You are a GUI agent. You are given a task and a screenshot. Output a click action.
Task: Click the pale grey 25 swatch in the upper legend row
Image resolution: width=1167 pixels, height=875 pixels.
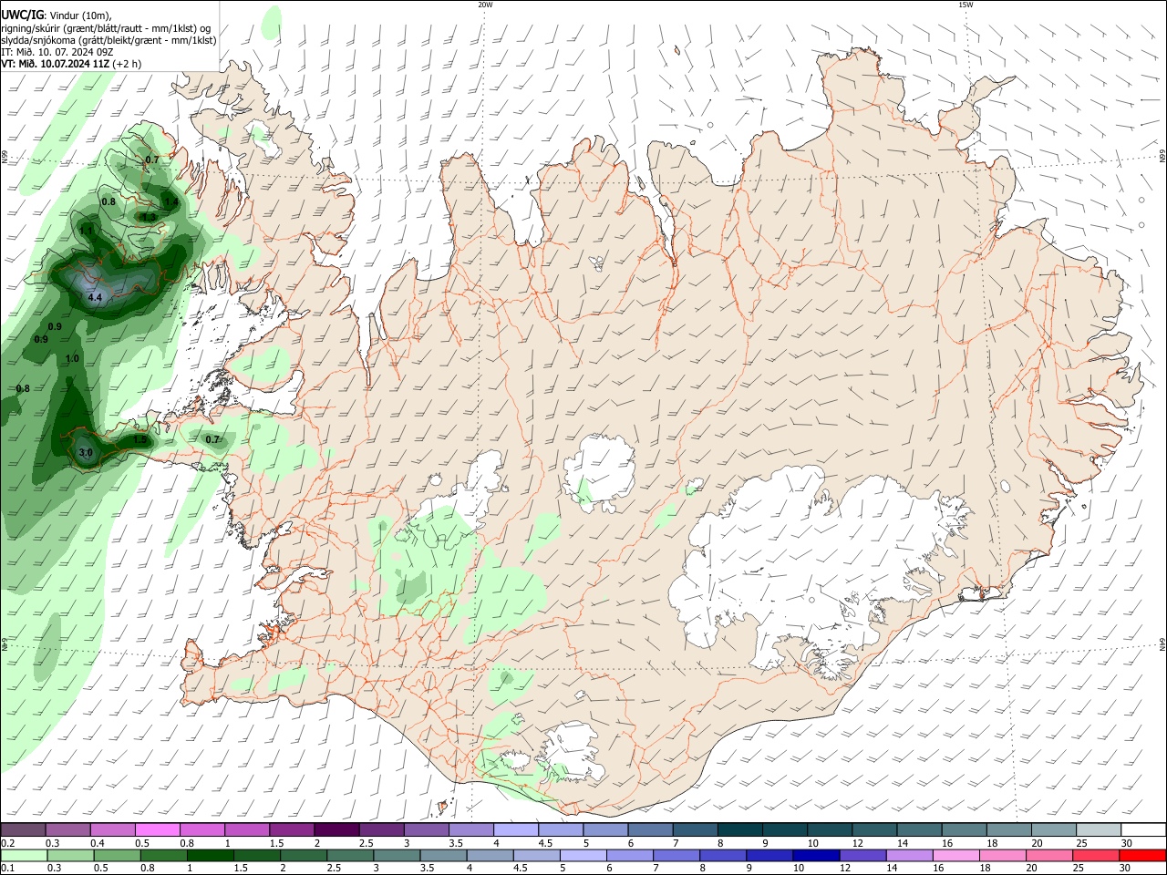pos(1098,829)
